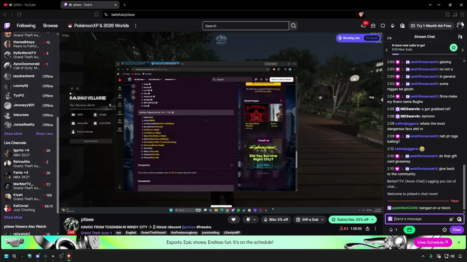This screenshot has height=262, width=467.
Task: Open the Brave media music note control
Action: pos(455,15)
